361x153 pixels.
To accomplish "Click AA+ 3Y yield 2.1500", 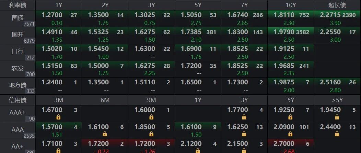I will click(238, 144).
